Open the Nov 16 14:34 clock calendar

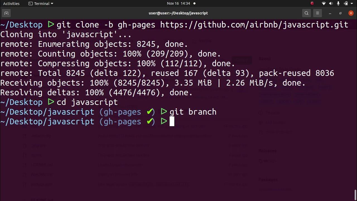click(178, 4)
